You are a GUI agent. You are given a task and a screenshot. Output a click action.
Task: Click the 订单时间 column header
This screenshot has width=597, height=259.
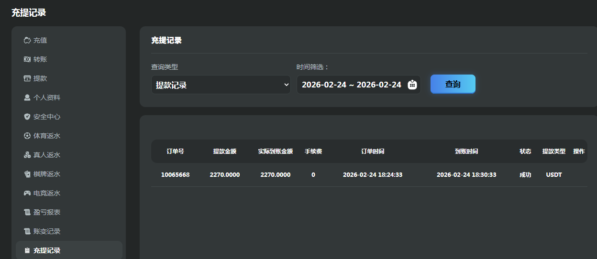(x=372, y=151)
